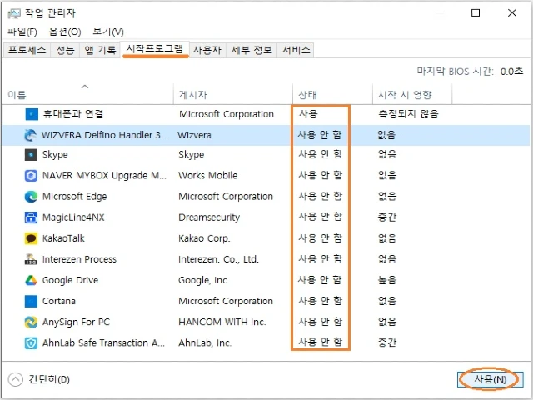Switch to the 프로세스 tab
Image resolution: width=533 pixels, height=400 pixels.
(27, 50)
